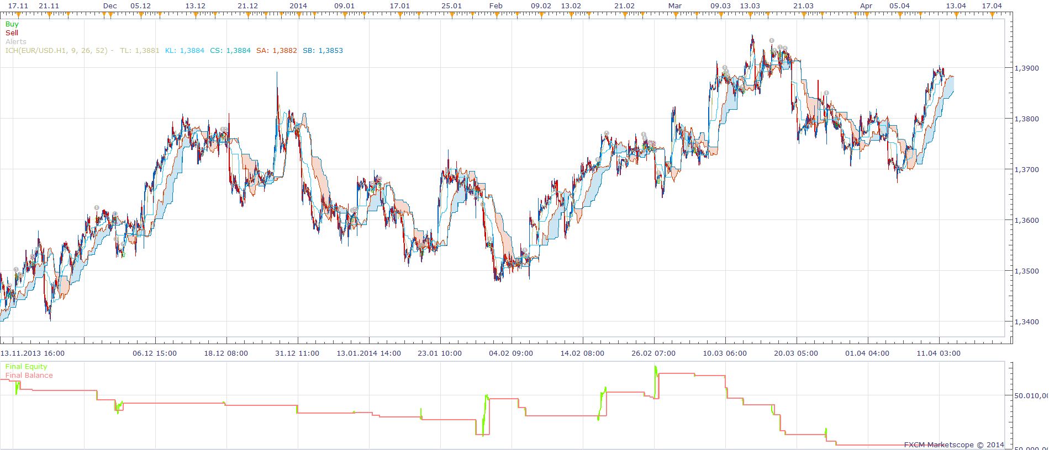The image size is (1049, 450).
Task: Click the 1,3400 price axis label
Action: coord(1026,322)
